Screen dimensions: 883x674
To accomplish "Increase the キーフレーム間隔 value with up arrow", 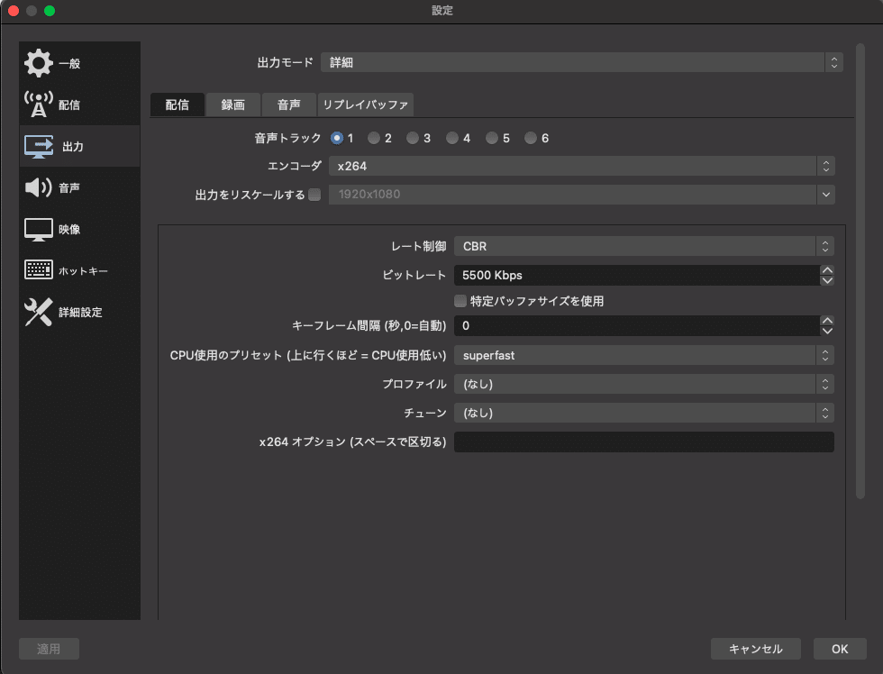I will coord(827,321).
